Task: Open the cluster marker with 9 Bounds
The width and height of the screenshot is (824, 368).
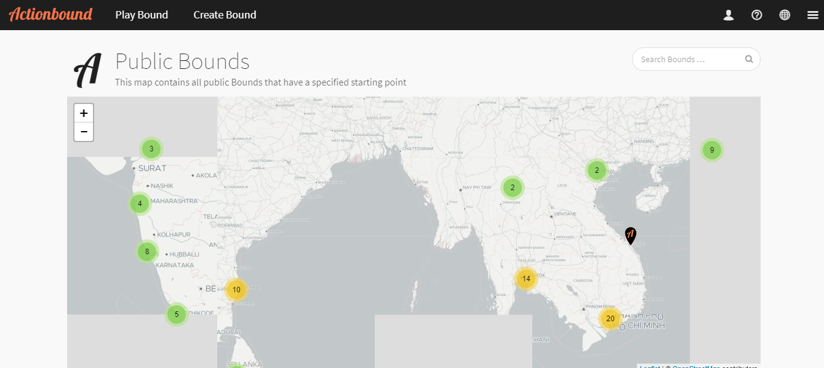Action: 712,150
